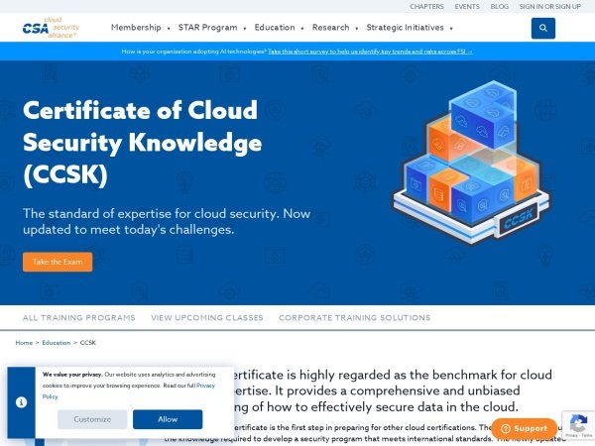Open the Blog link in top bar
Image resolution: width=595 pixels, height=446 pixels.
pyautogui.click(x=499, y=7)
